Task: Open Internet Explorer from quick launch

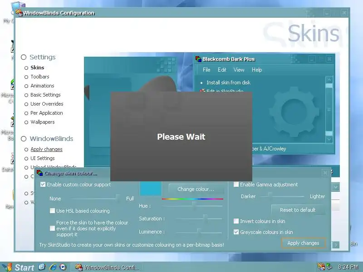Action: [x=53, y=267]
